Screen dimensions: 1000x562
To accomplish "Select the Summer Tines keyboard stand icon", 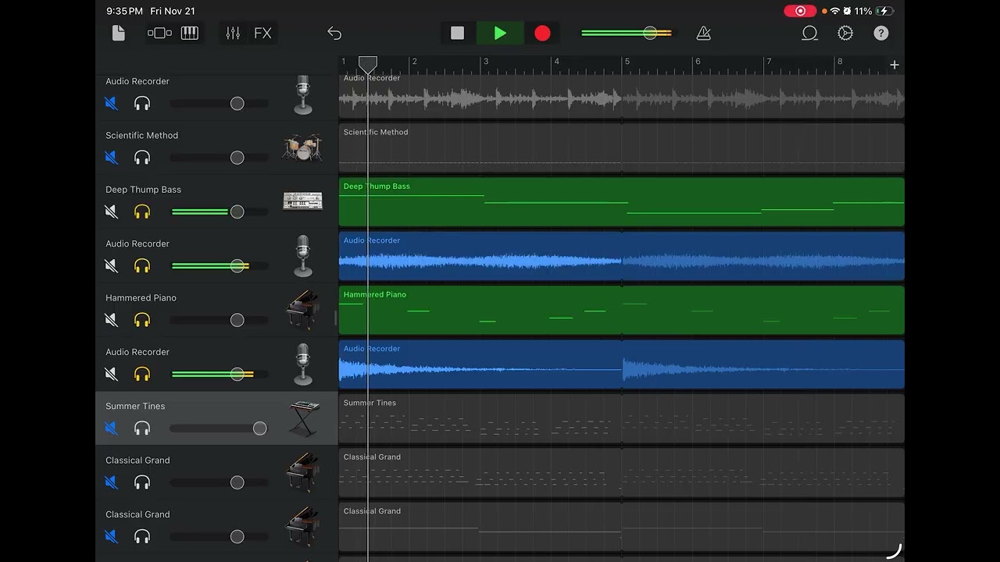I will pyautogui.click(x=303, y=418).
